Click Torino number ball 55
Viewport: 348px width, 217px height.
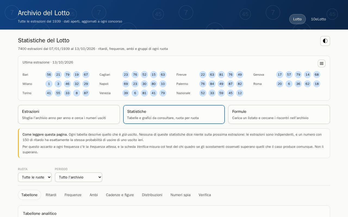[58, 93]
